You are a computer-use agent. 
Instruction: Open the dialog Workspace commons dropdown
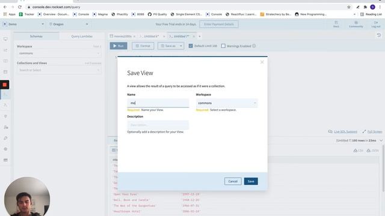pyautogui.click(x=227, y=103)
